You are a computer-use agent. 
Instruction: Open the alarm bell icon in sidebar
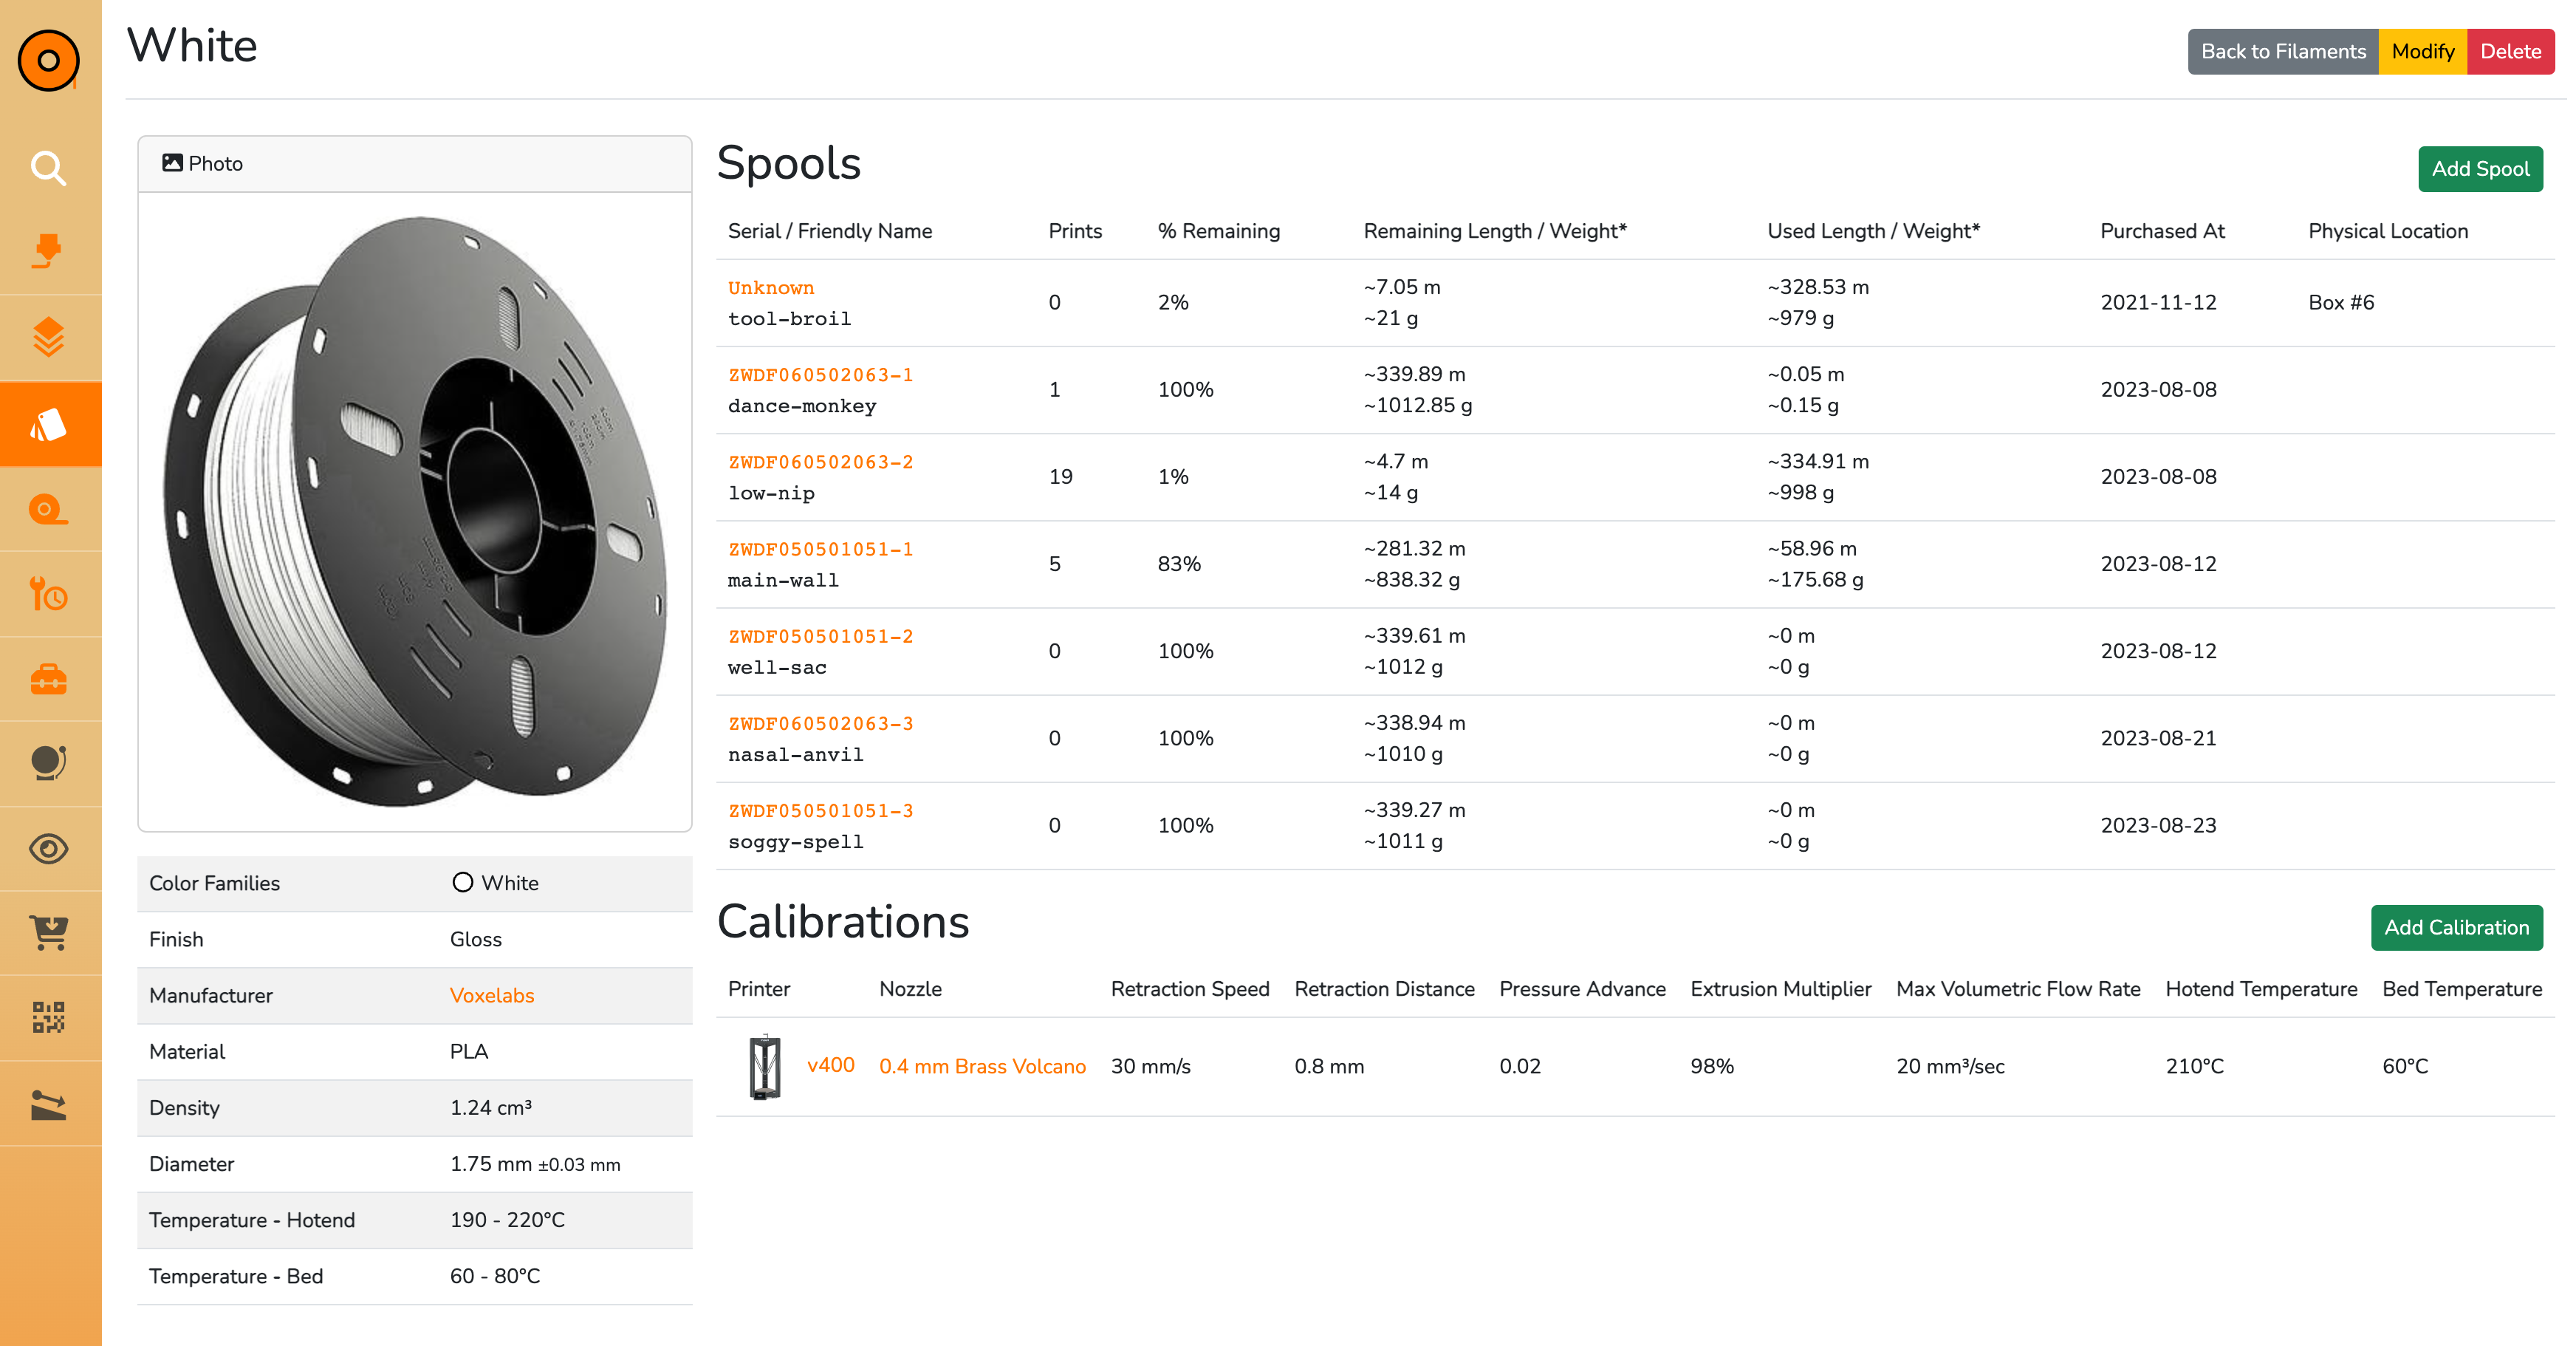point(48,764)
